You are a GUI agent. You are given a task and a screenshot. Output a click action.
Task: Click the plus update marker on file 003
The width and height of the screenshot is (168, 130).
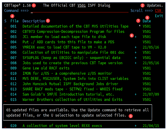(136, 37)
